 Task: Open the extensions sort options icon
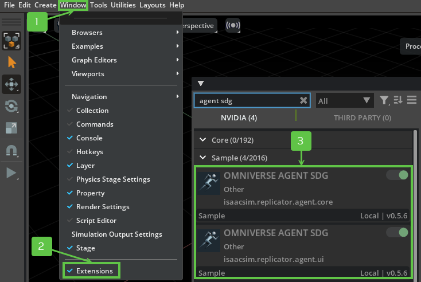pos(398,100)
